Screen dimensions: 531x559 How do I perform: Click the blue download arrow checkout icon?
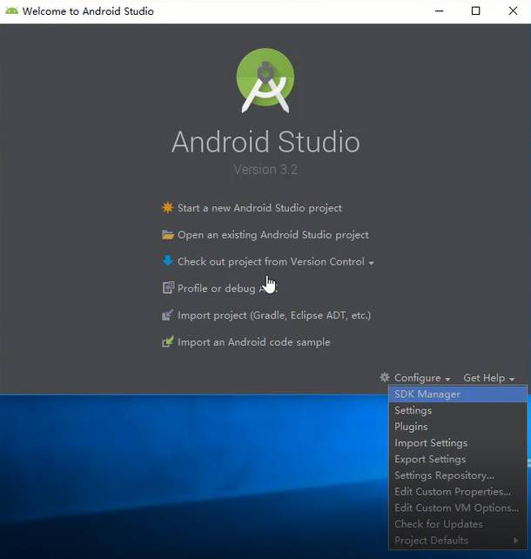(x=167, y=260)
